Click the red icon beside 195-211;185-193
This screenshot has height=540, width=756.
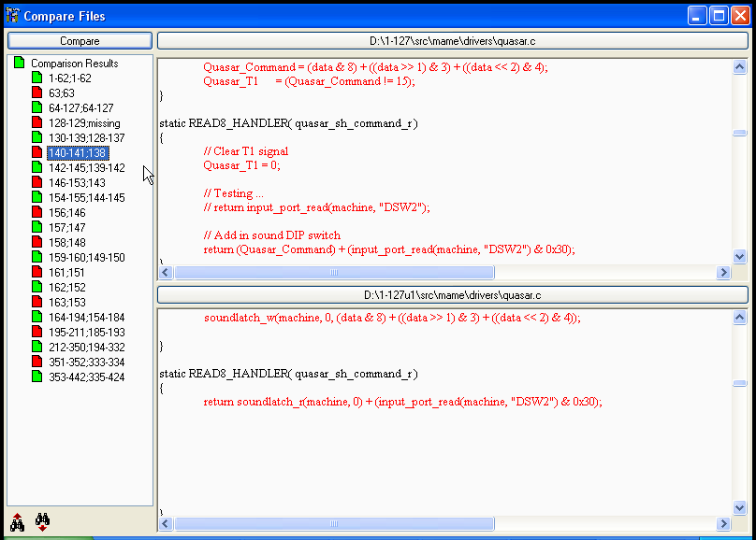37,333
